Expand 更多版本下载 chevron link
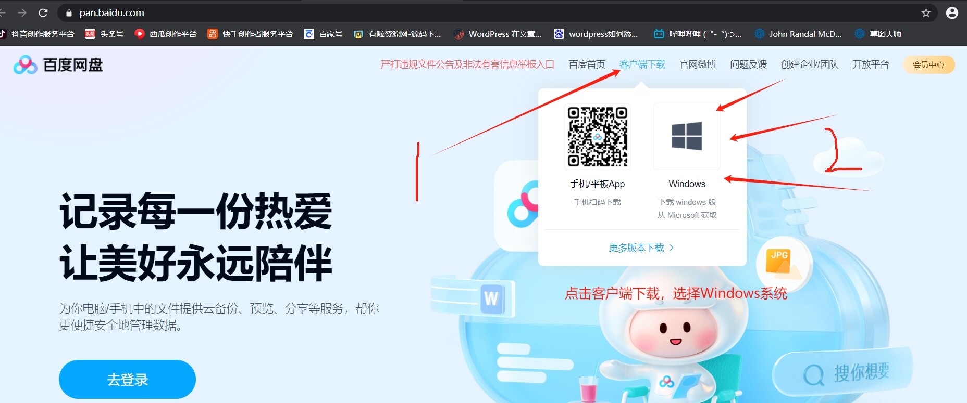This screenshot has width=967, height=403. [641, 248]
